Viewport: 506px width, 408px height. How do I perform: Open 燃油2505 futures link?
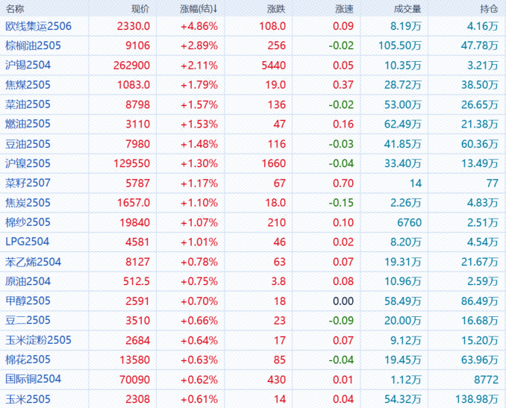pyautogui.click(x=28, y=124)
